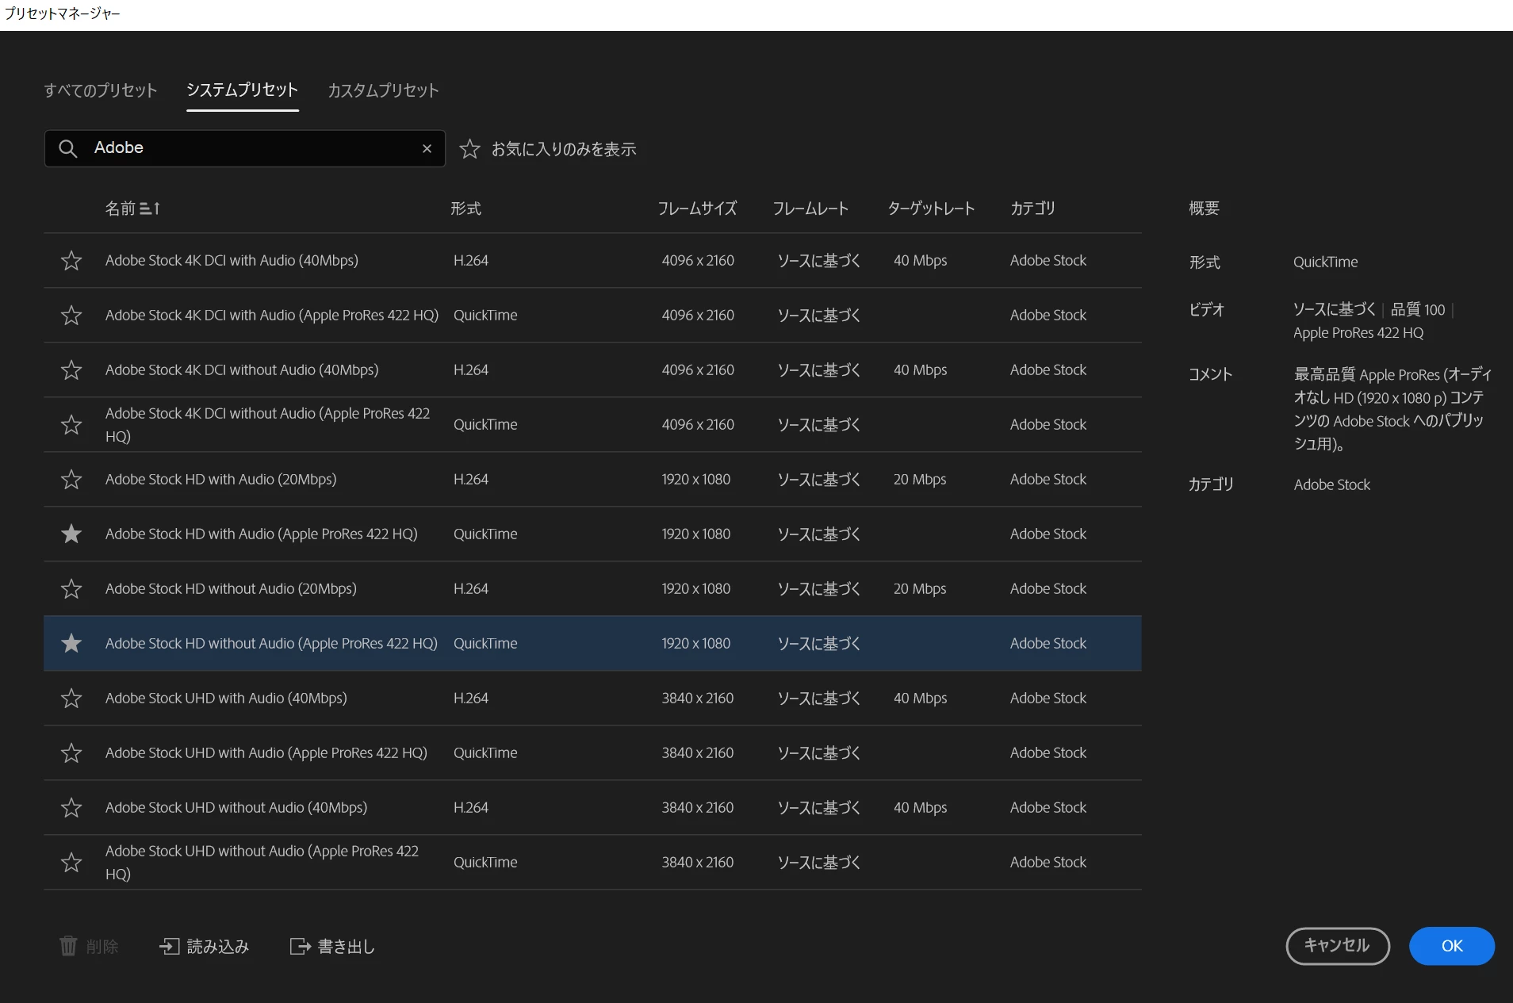Import presets with 読み込み
The height and width of the screenshot is (1003, 1513).
[x=204, y=946]
